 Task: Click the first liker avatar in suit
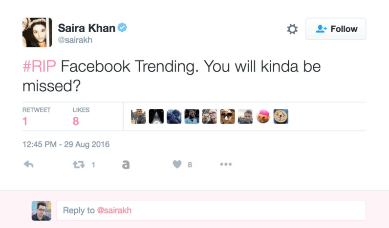point(138,117)
